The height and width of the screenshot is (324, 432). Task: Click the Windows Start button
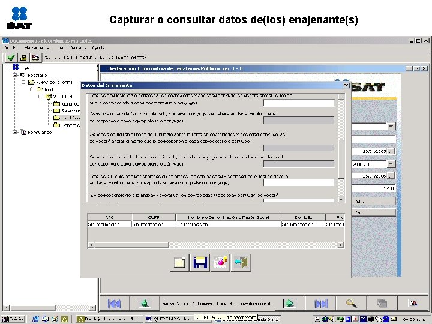click(13, 319)
